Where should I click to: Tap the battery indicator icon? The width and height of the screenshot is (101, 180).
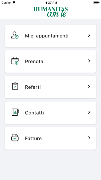pos(96,3)
